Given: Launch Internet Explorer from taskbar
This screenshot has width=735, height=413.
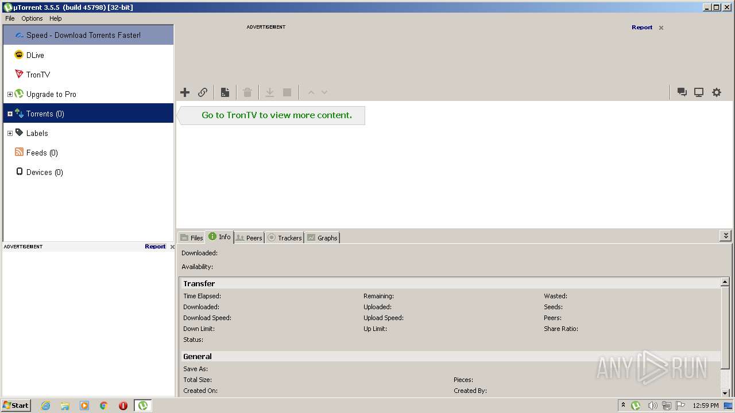Looking at the screenshot, I should pyautogui.click(x=45, y=406).
